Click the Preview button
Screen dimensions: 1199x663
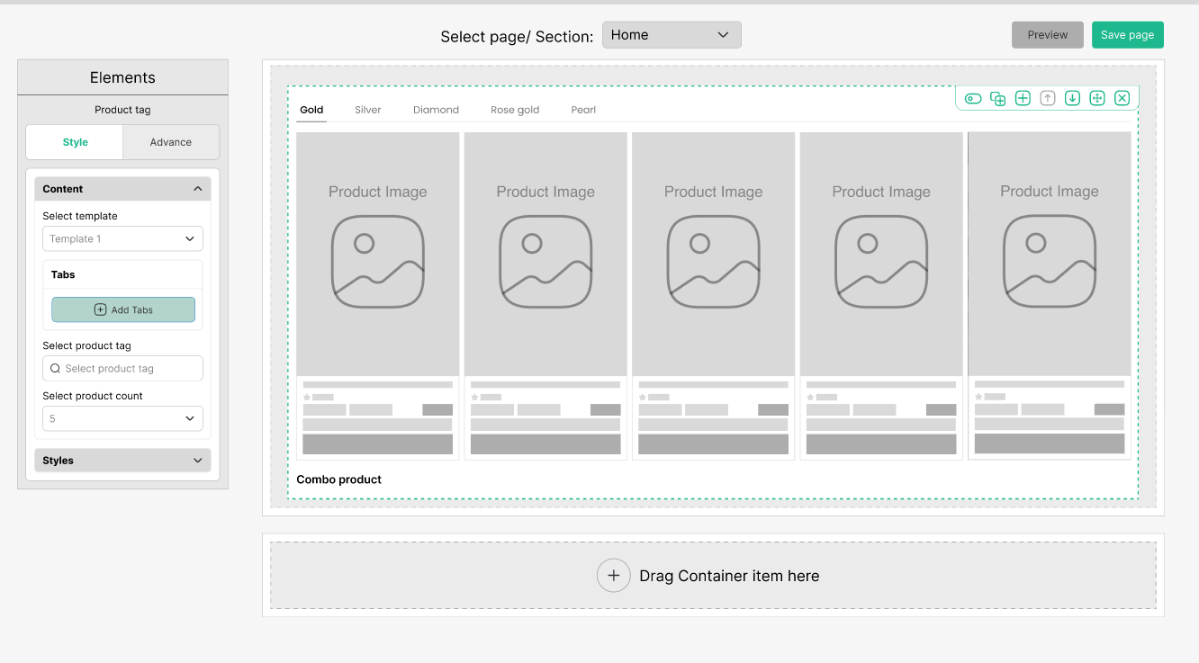[x=1048, y=35]
